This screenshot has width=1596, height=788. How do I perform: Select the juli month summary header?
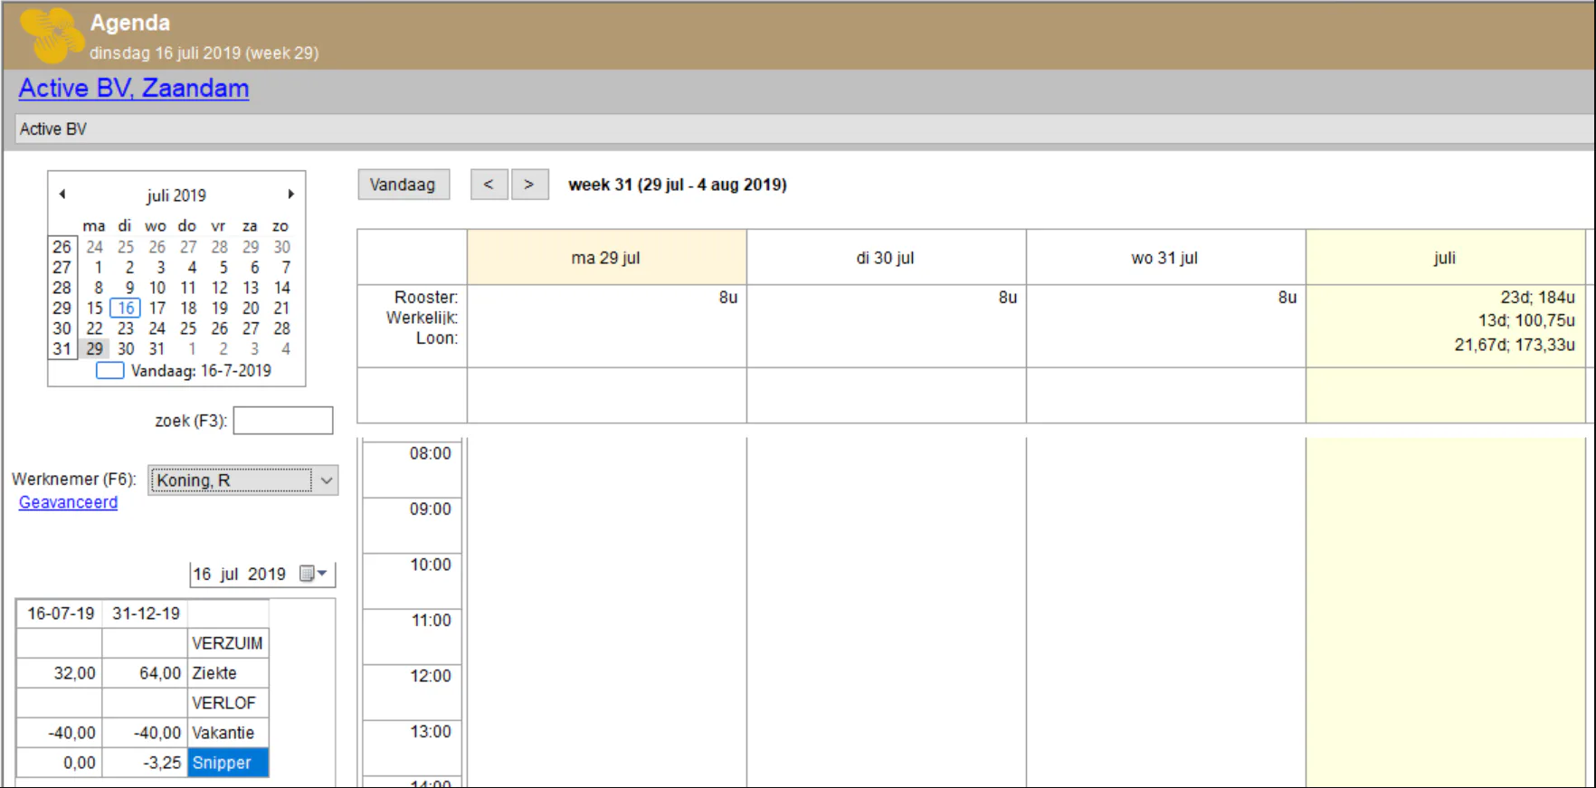(1445, 258)
